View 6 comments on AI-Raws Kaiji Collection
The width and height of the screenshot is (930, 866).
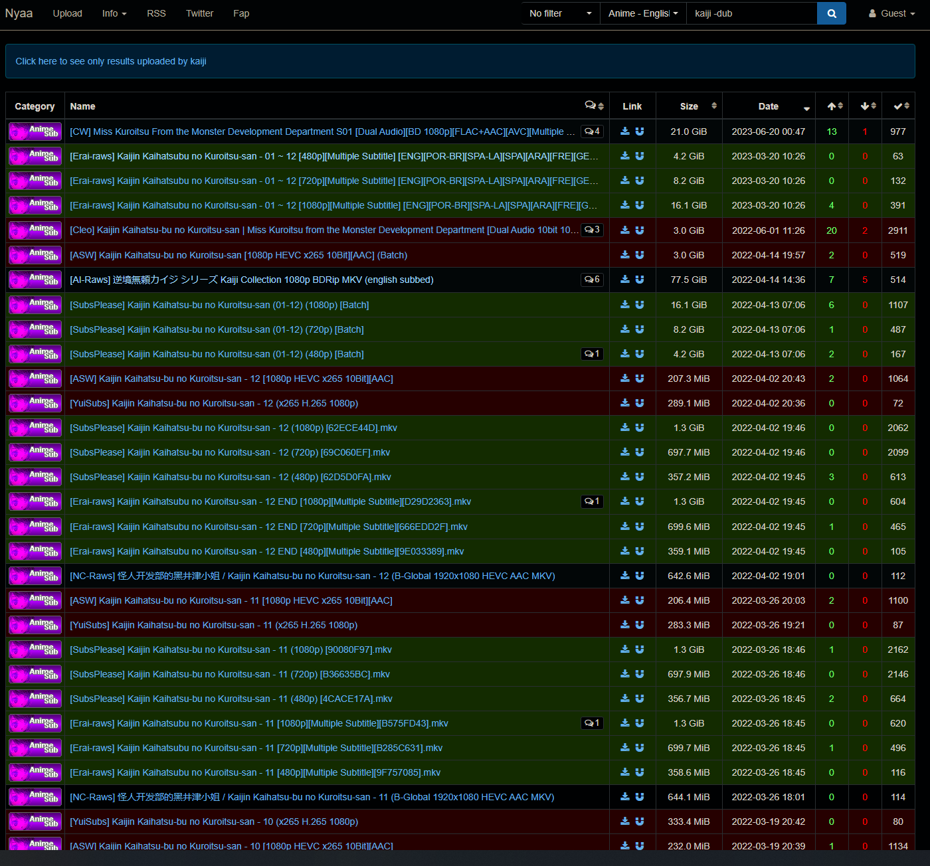[x=592, y=280]
